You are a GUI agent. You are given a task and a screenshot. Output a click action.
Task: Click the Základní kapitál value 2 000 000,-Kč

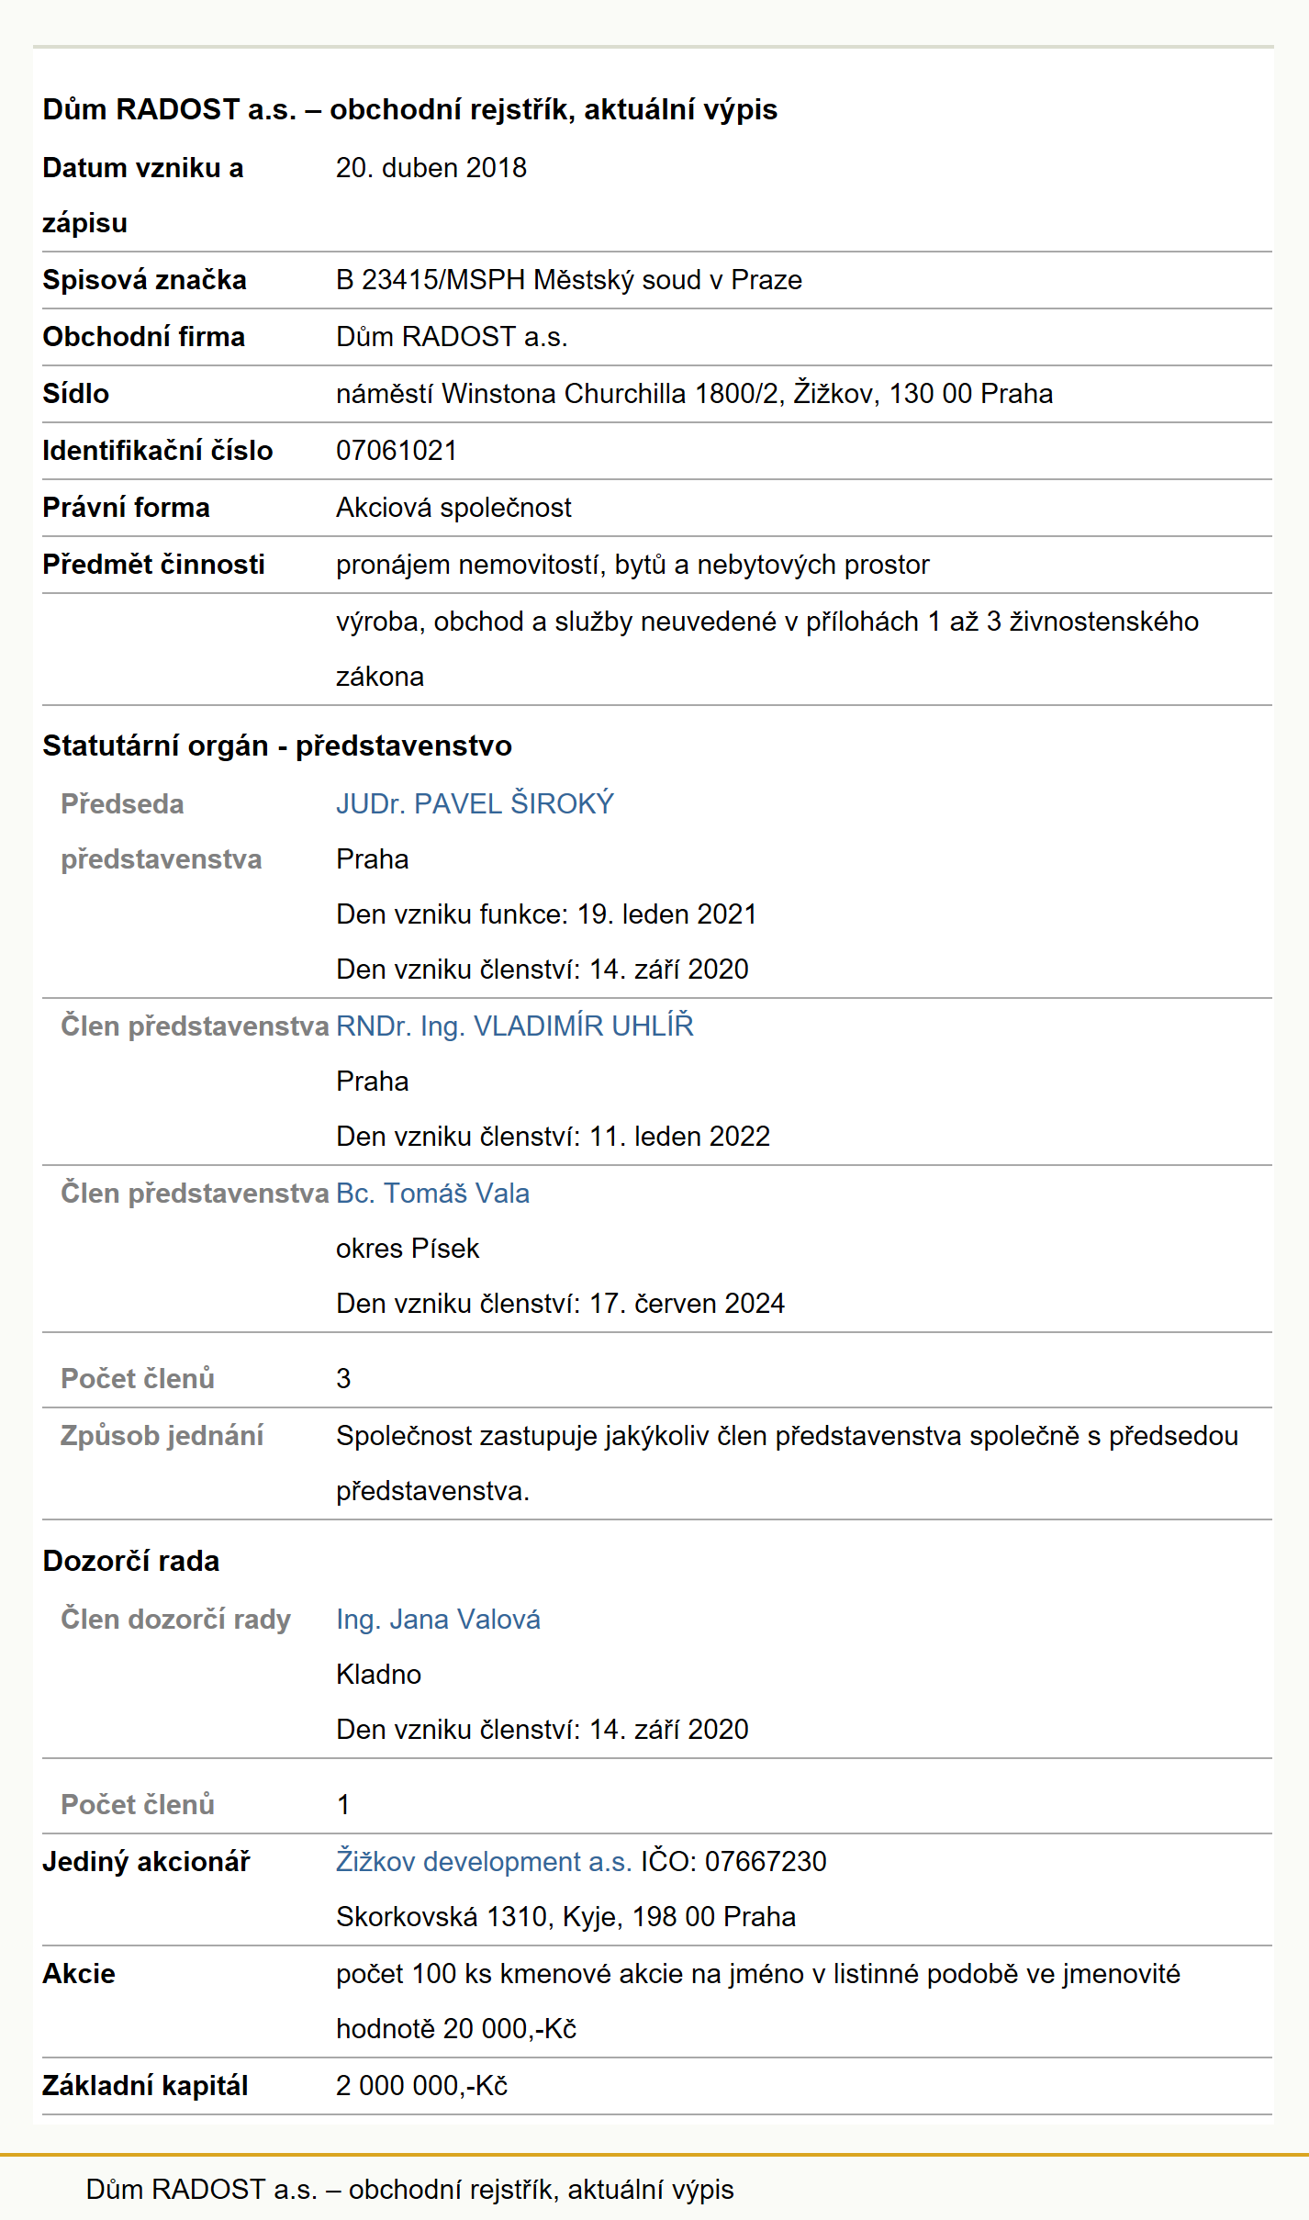[421, 2086]
